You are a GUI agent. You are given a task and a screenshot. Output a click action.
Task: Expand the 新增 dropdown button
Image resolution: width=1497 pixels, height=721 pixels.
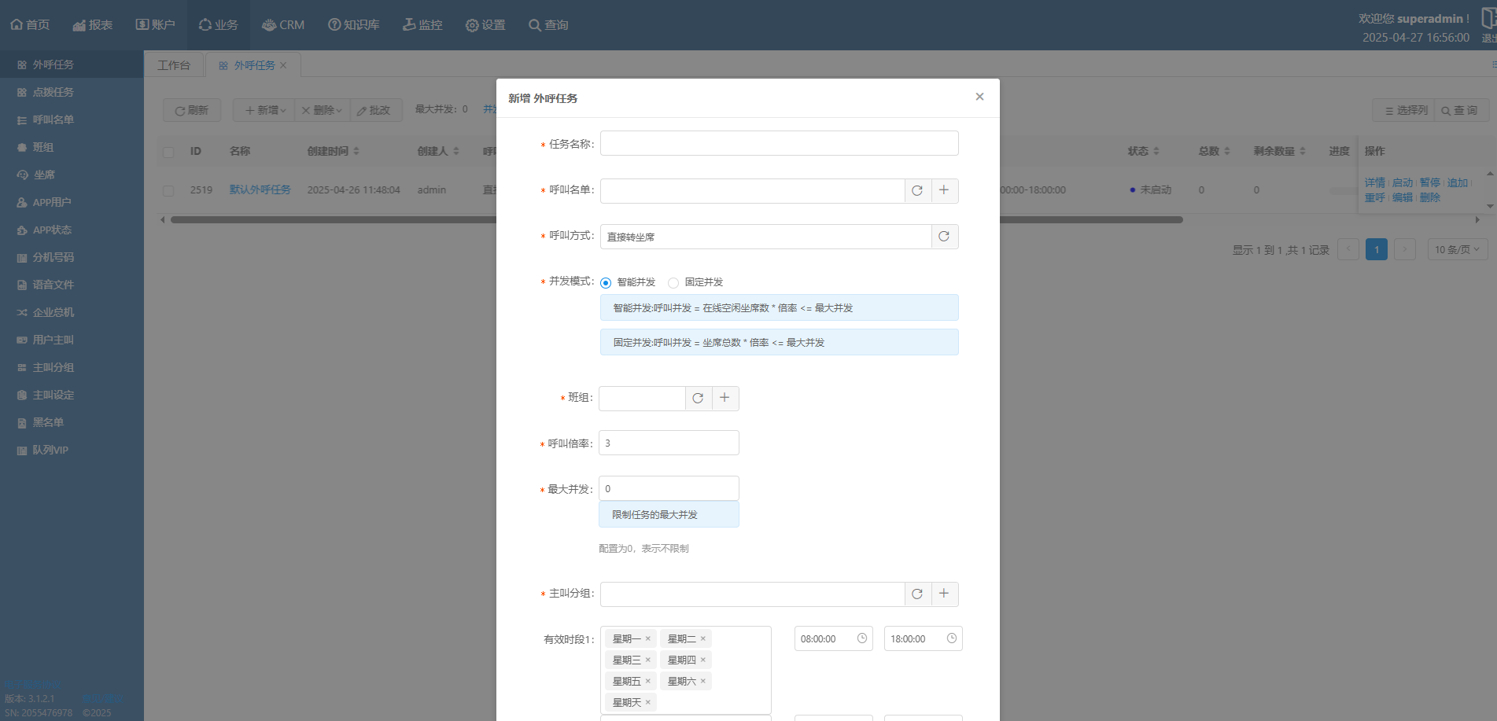tap(264, 110)
